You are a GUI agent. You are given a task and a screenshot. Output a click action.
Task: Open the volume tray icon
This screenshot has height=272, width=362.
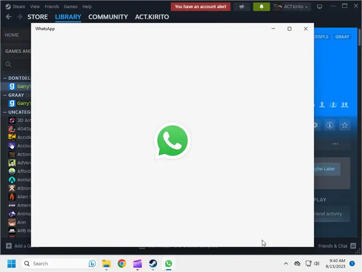(x=317, y=263)
